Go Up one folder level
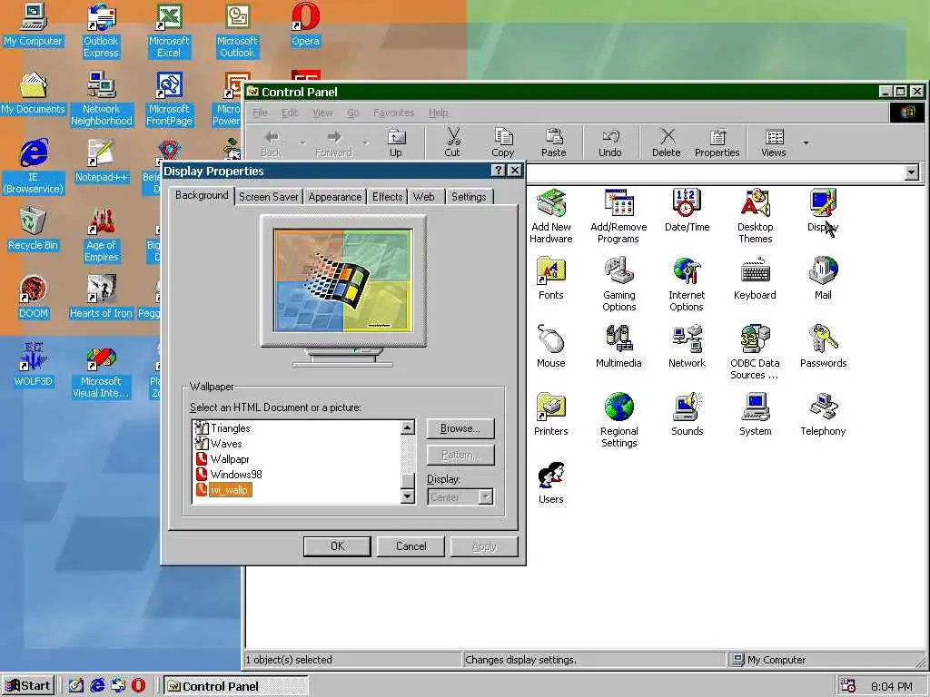 [x=396, y=142]
